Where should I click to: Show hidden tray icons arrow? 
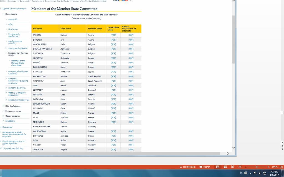tap(250, 173)
